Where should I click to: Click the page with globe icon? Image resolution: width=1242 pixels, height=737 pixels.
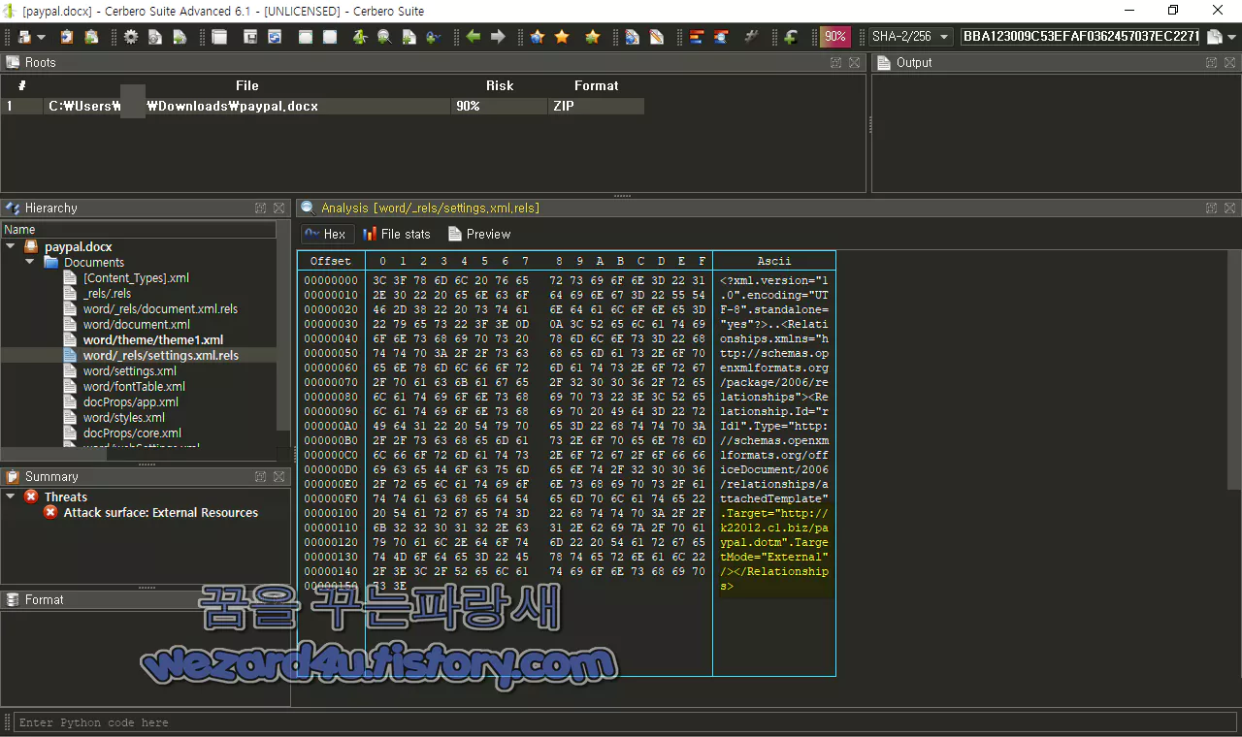click(632, 37)
